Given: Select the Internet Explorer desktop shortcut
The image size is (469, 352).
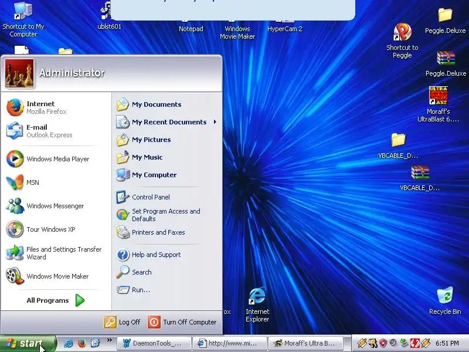Looking at the screenshot, I should click(257, 304).
